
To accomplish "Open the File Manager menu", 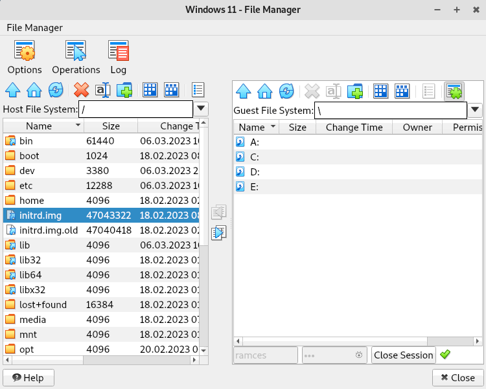I will tap(35, 28).
